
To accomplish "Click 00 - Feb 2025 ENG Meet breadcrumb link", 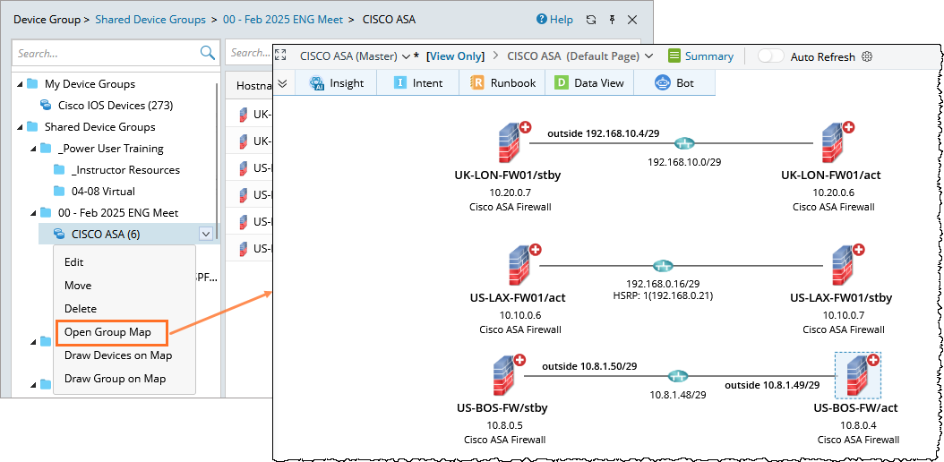I will pyautogui.click(x=283, y=20).
